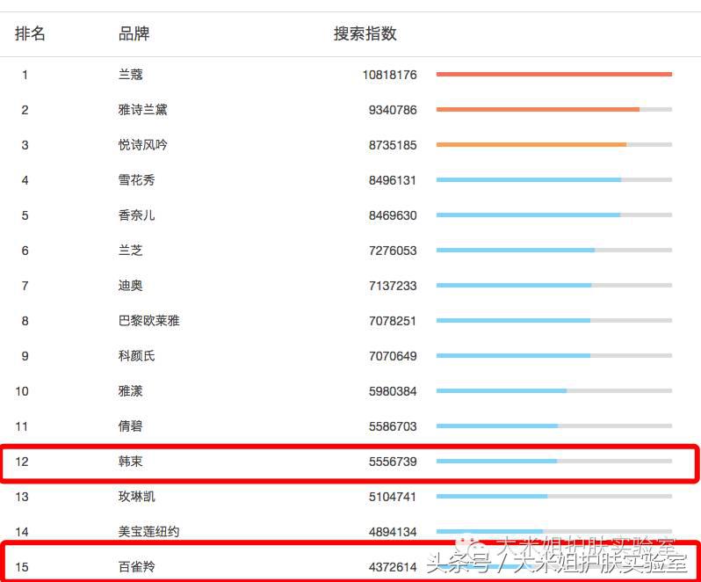Click search index value 7276053
The image size is (701, 582).
[393, 251]
